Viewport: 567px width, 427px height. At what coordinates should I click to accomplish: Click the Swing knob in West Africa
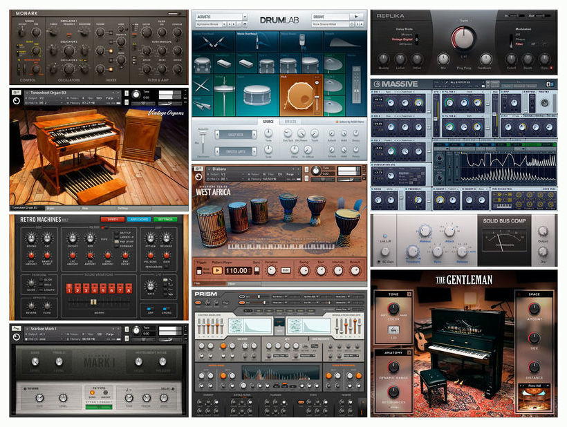[304, 271]
